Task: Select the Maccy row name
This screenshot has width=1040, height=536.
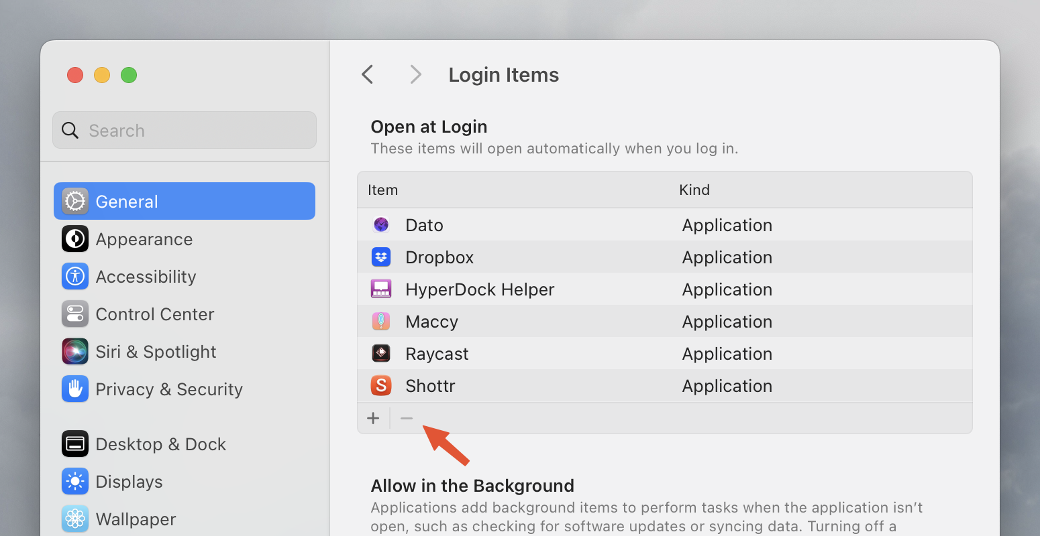Action: click(432, 322)
